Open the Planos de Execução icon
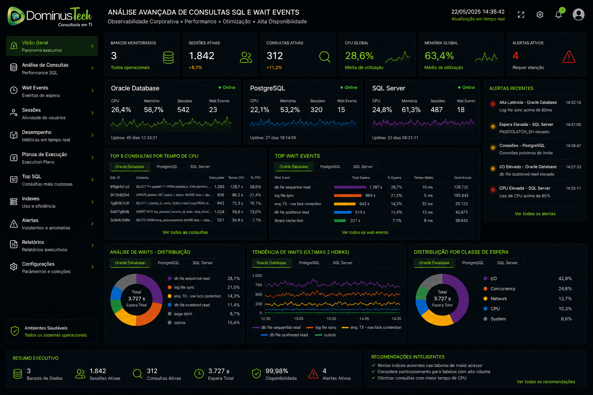The width and height of the screenshot is (593, 395). click(x=14, y=157)
